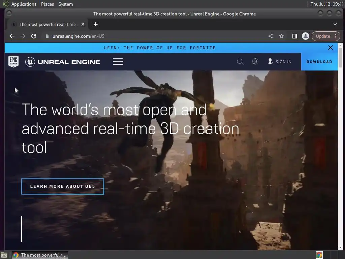This screenshot has width=345, height=259.
Task: Close the Unreal Engine tab
Action: (83, 24)
